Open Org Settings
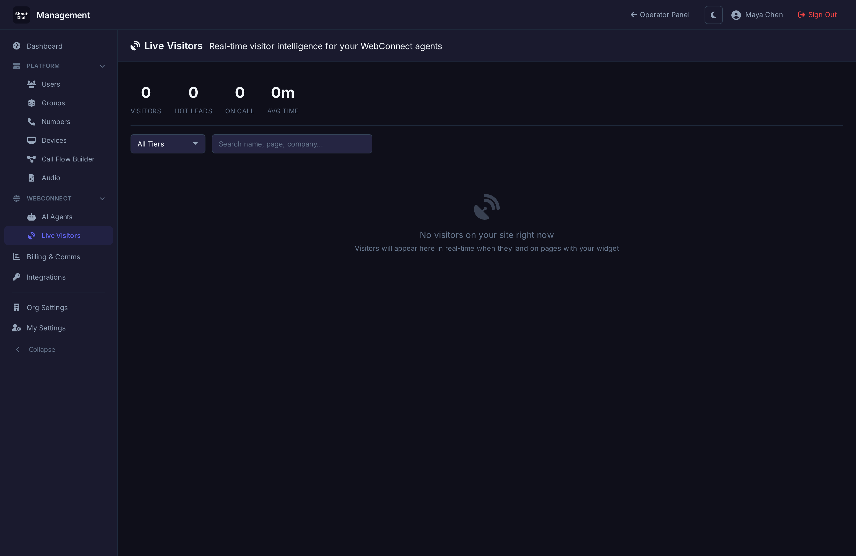This screenshot has width=856, height=556. 59,308
